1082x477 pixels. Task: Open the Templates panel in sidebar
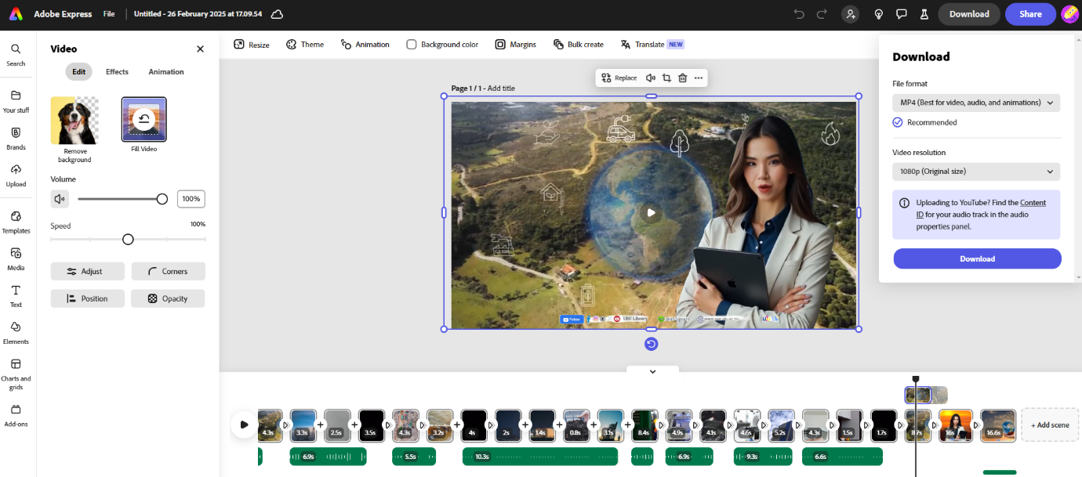point(16,221)
